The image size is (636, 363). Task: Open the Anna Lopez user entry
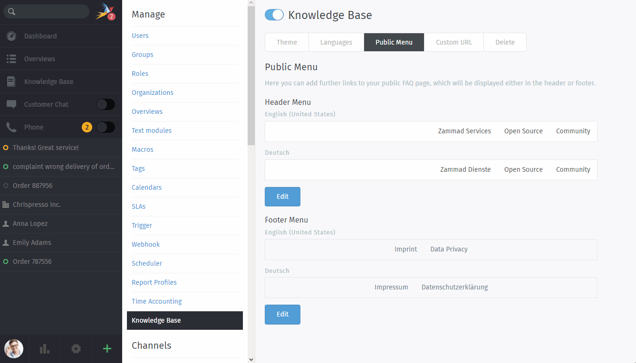[x=61, y=223]
